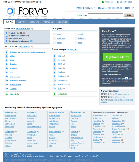Image resolution: width=139 pixels, height=162 pixels.
Task: Play pronunciation of Amanpour
Action: click(x=55, y=84)
